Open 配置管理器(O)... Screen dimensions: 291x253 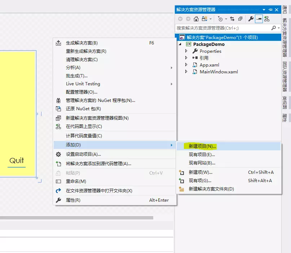[x=115, y=92]
